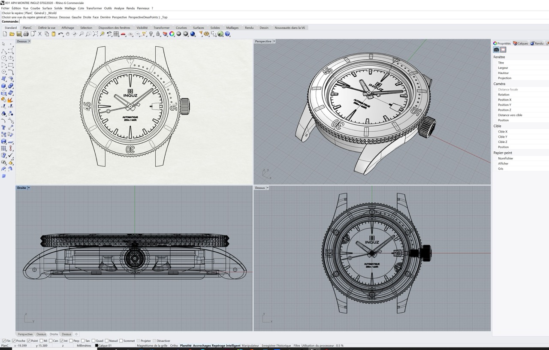Screen dimensions: 549x350
Task: Open the Fichier menu
Action: pos(5,8)
